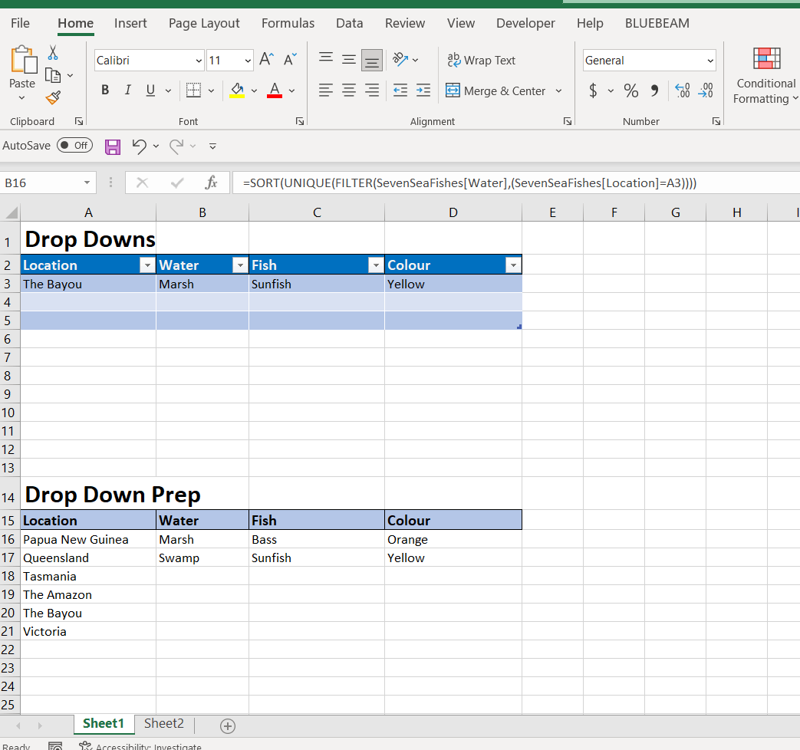
Task: Add a new sheet with plus button
Action: click(228, 725)
